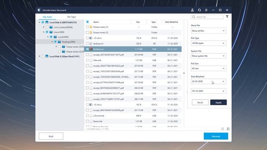Select the Lost Location tree item label
The height and width of the screenshot is (150, 267).
63,27
